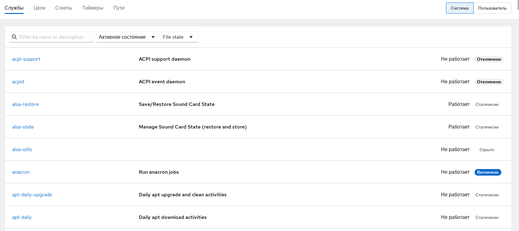Image resolution: width=519 pixels, height=231 pixels.
Task: Click the search magnifier icon in filter
Action: (14, 37)
